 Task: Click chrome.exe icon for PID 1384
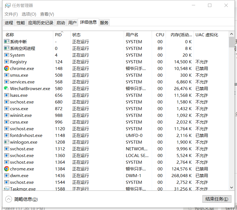coord(6,169)
